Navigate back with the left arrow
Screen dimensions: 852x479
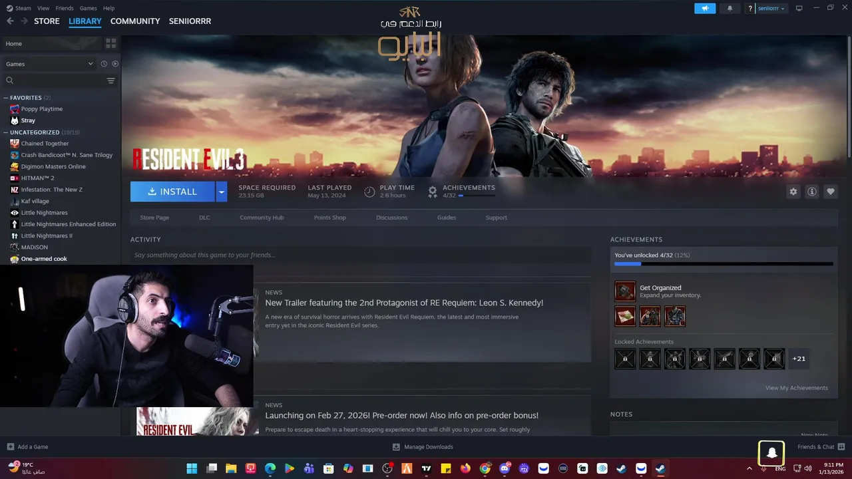10,21
